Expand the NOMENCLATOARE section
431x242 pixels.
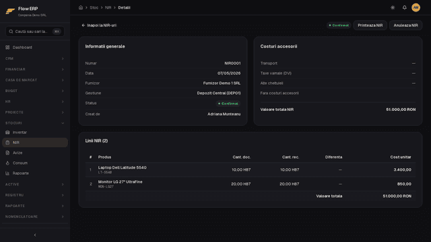tap(35, 216)
